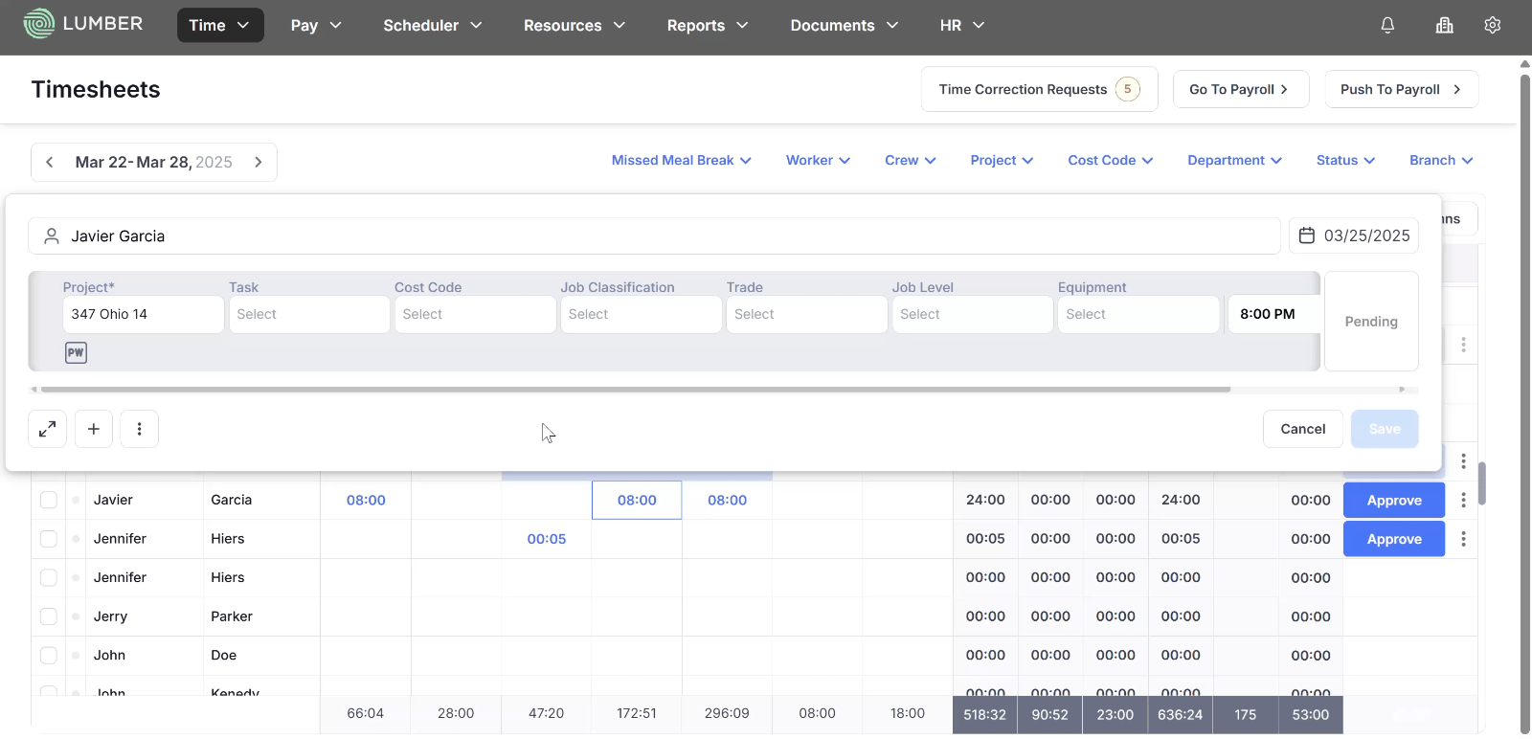Open the Project field showing 347 Ohio 14
This screenshot has width=1532, height=739.
pyautogui.click(x=144, y=314)
